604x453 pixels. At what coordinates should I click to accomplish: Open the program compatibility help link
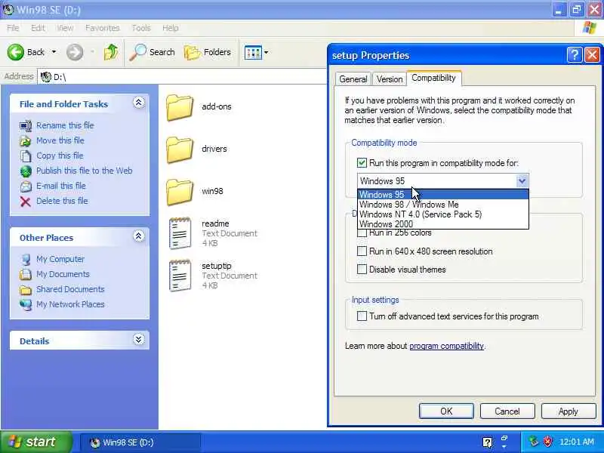(446, 346)
